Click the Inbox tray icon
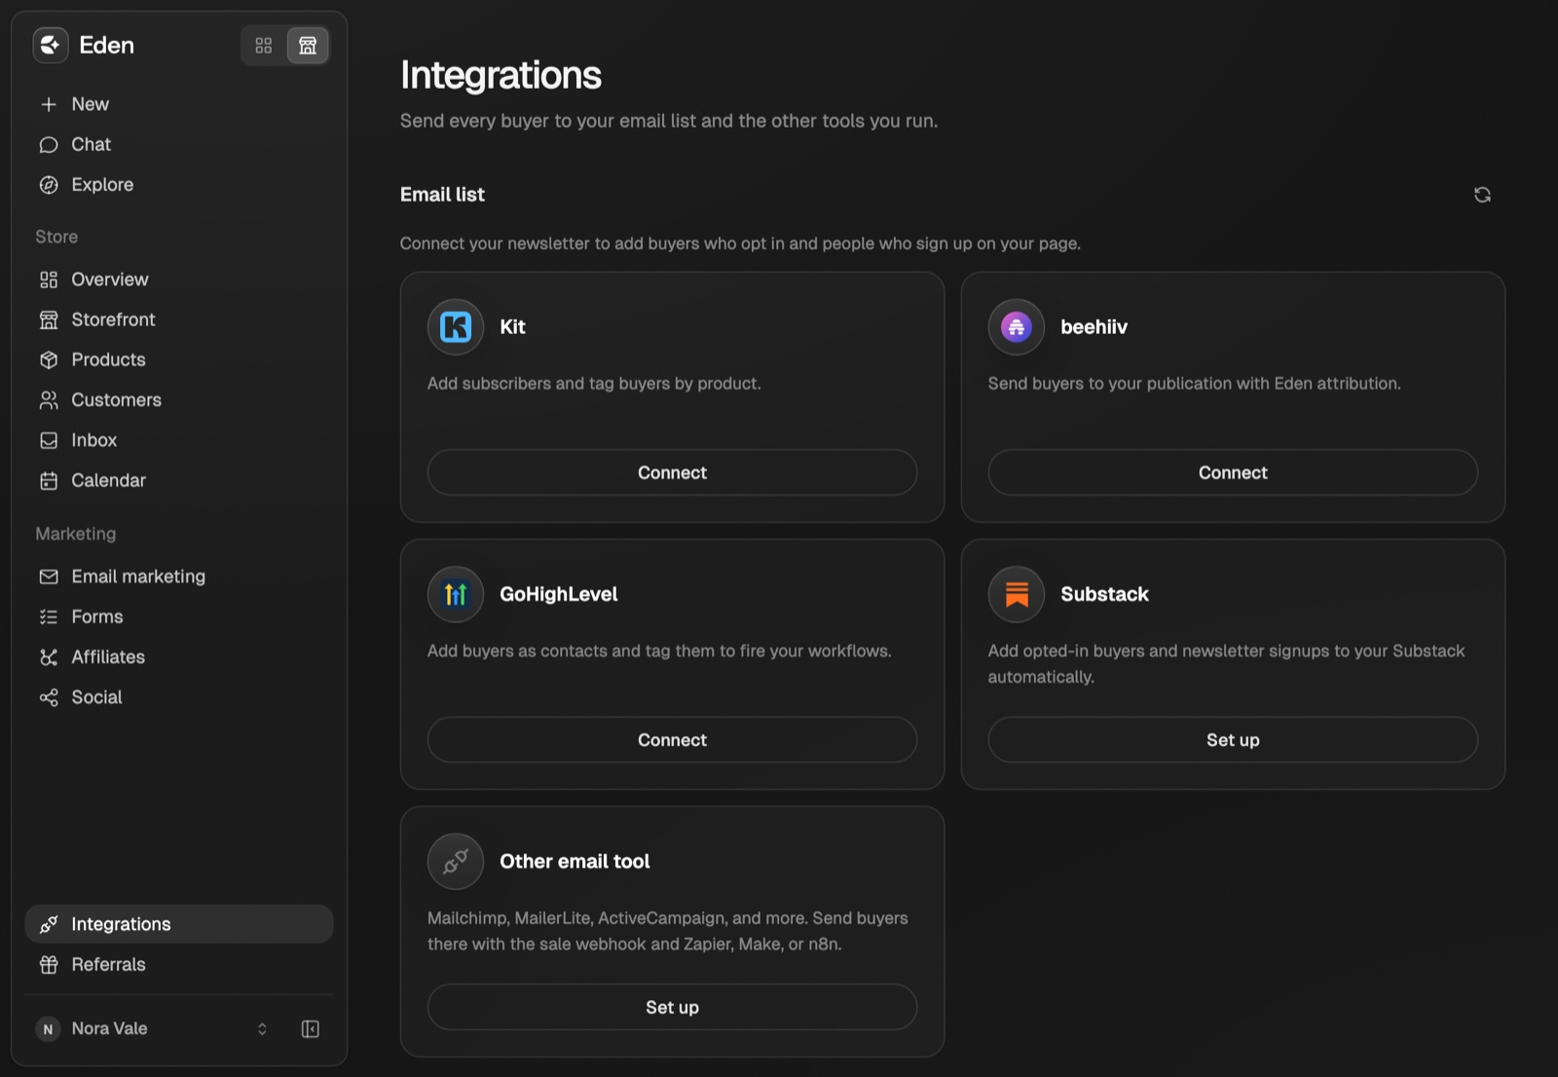1558x1077 pixels. point(49,440)
